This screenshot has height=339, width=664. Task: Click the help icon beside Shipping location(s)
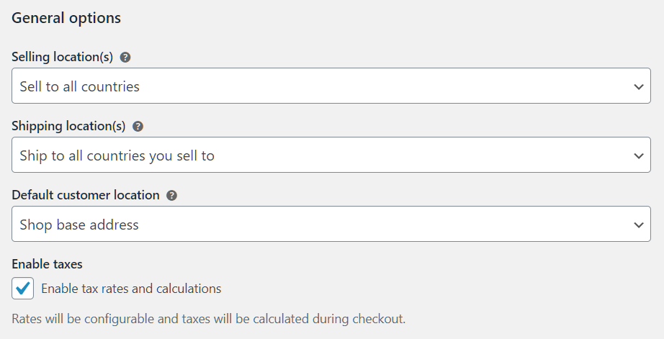coord(138,126)
